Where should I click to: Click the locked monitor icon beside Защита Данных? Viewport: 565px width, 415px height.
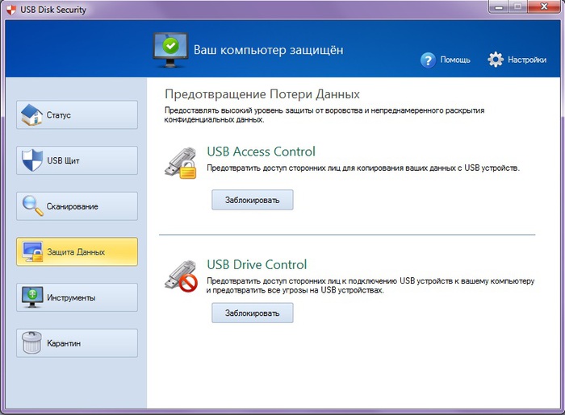tap(32, 251)
